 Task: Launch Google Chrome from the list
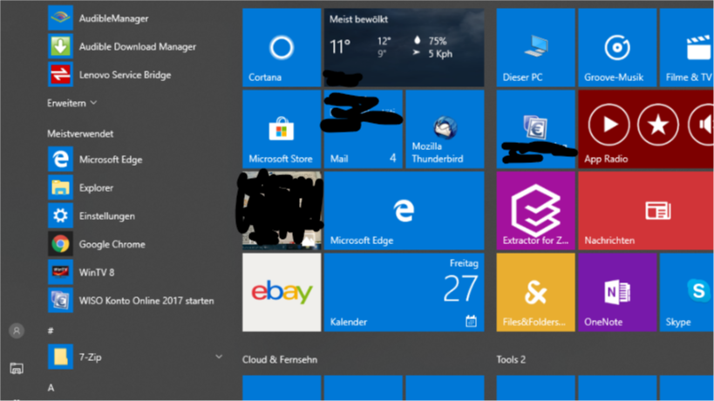pyautogui.click(x=137, y=244)
